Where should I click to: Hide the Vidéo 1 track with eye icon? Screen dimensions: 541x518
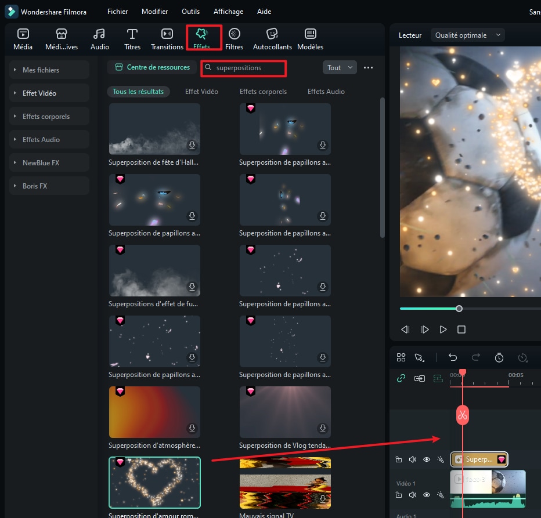click(426, 495)
